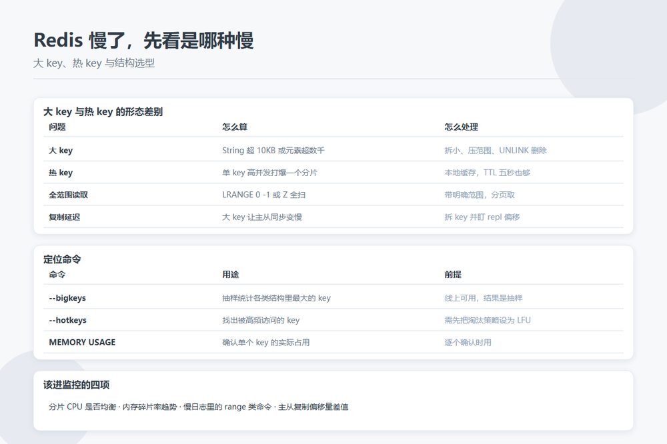Click the '怎么算' column header
667x444 pixels.
[235, 127]
